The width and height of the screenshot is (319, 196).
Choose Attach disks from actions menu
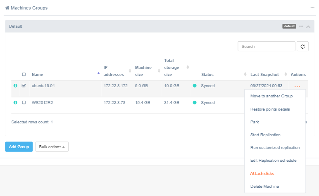point(262,174)
